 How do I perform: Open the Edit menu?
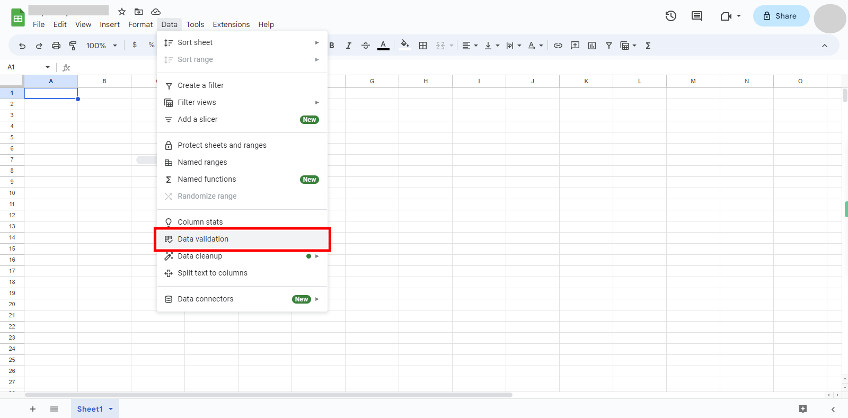60,24
